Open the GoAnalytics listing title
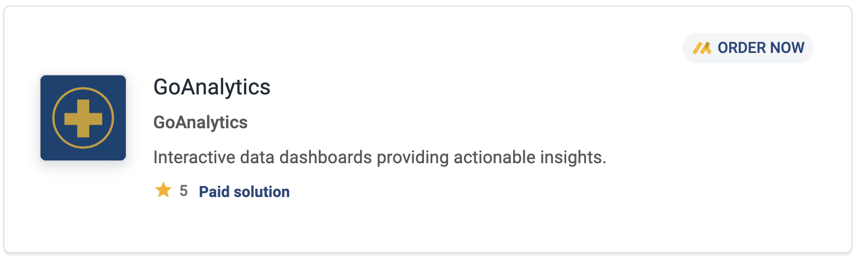The image size is (860, 262). point(212,87)
